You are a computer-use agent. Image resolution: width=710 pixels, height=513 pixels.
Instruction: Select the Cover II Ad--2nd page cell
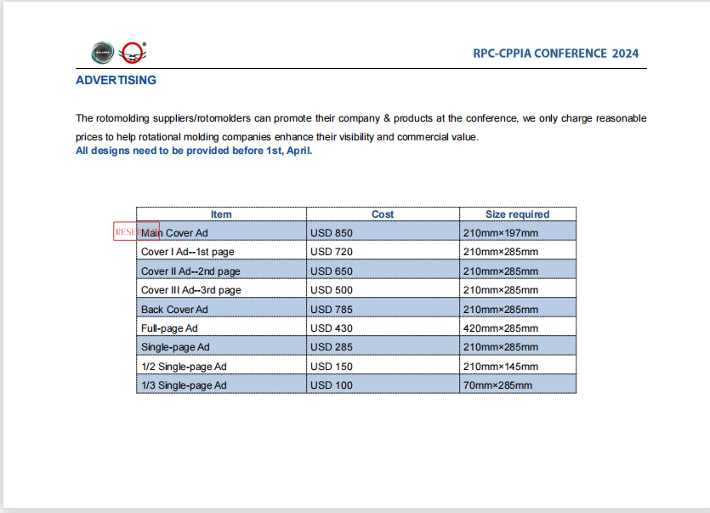tap(221, 269)
